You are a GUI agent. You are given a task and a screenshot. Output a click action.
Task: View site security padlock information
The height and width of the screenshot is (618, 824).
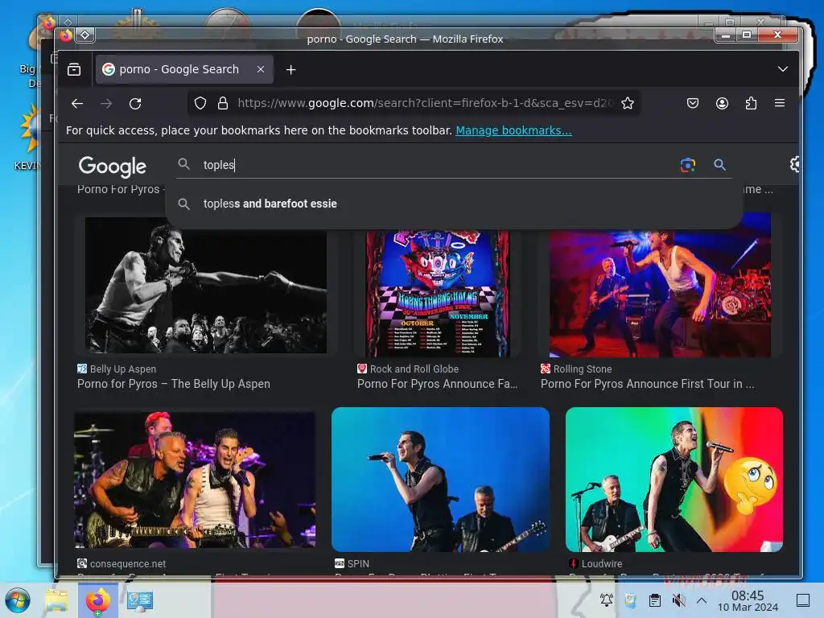pyautogui.click(x=223, y=103)
